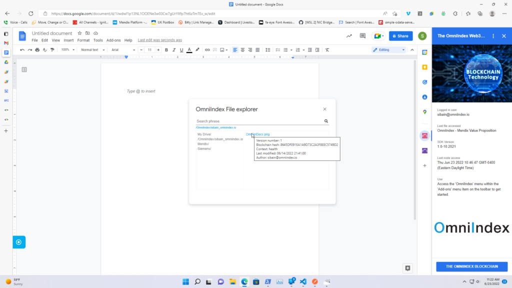The image size is (512, 288).
Task: Click the Print icon
Action: 37,50
